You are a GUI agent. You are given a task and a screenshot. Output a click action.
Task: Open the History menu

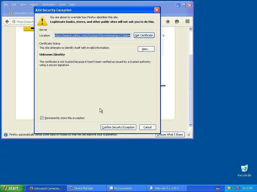pyautogui.click(x=34, y=4)
